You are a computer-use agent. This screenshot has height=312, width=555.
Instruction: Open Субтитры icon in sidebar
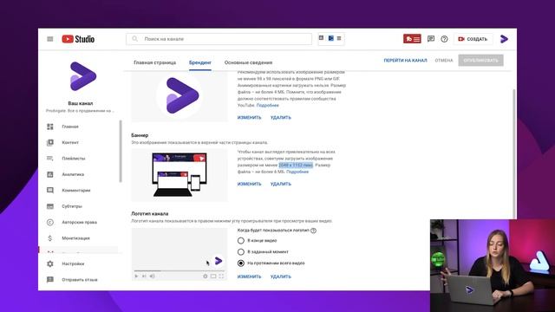[x=50, y=206]
